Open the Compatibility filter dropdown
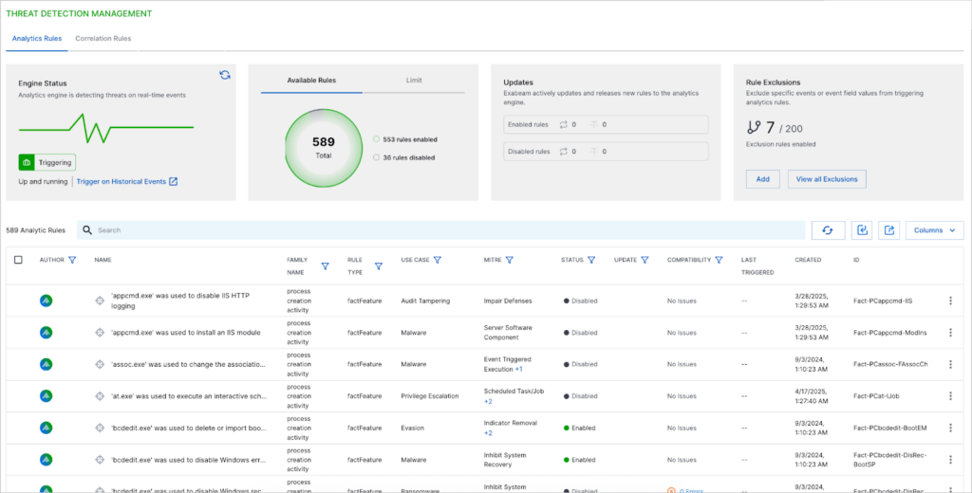Image resolution: width=972 pixels, height=493 pixels. coord(719,260)
